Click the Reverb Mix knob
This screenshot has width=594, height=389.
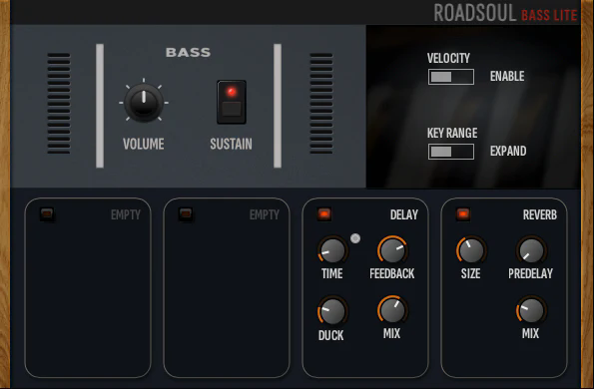point(531,310)
